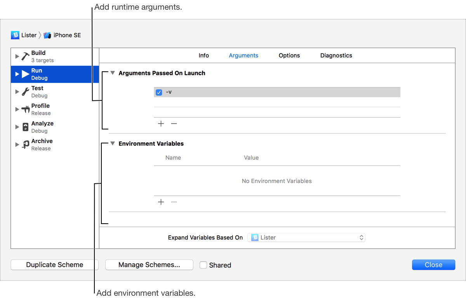Viewport: 466px width, 300px height.
Task: Click the Lister scheme icon in breadcrumb
Action: coord(15,35)
